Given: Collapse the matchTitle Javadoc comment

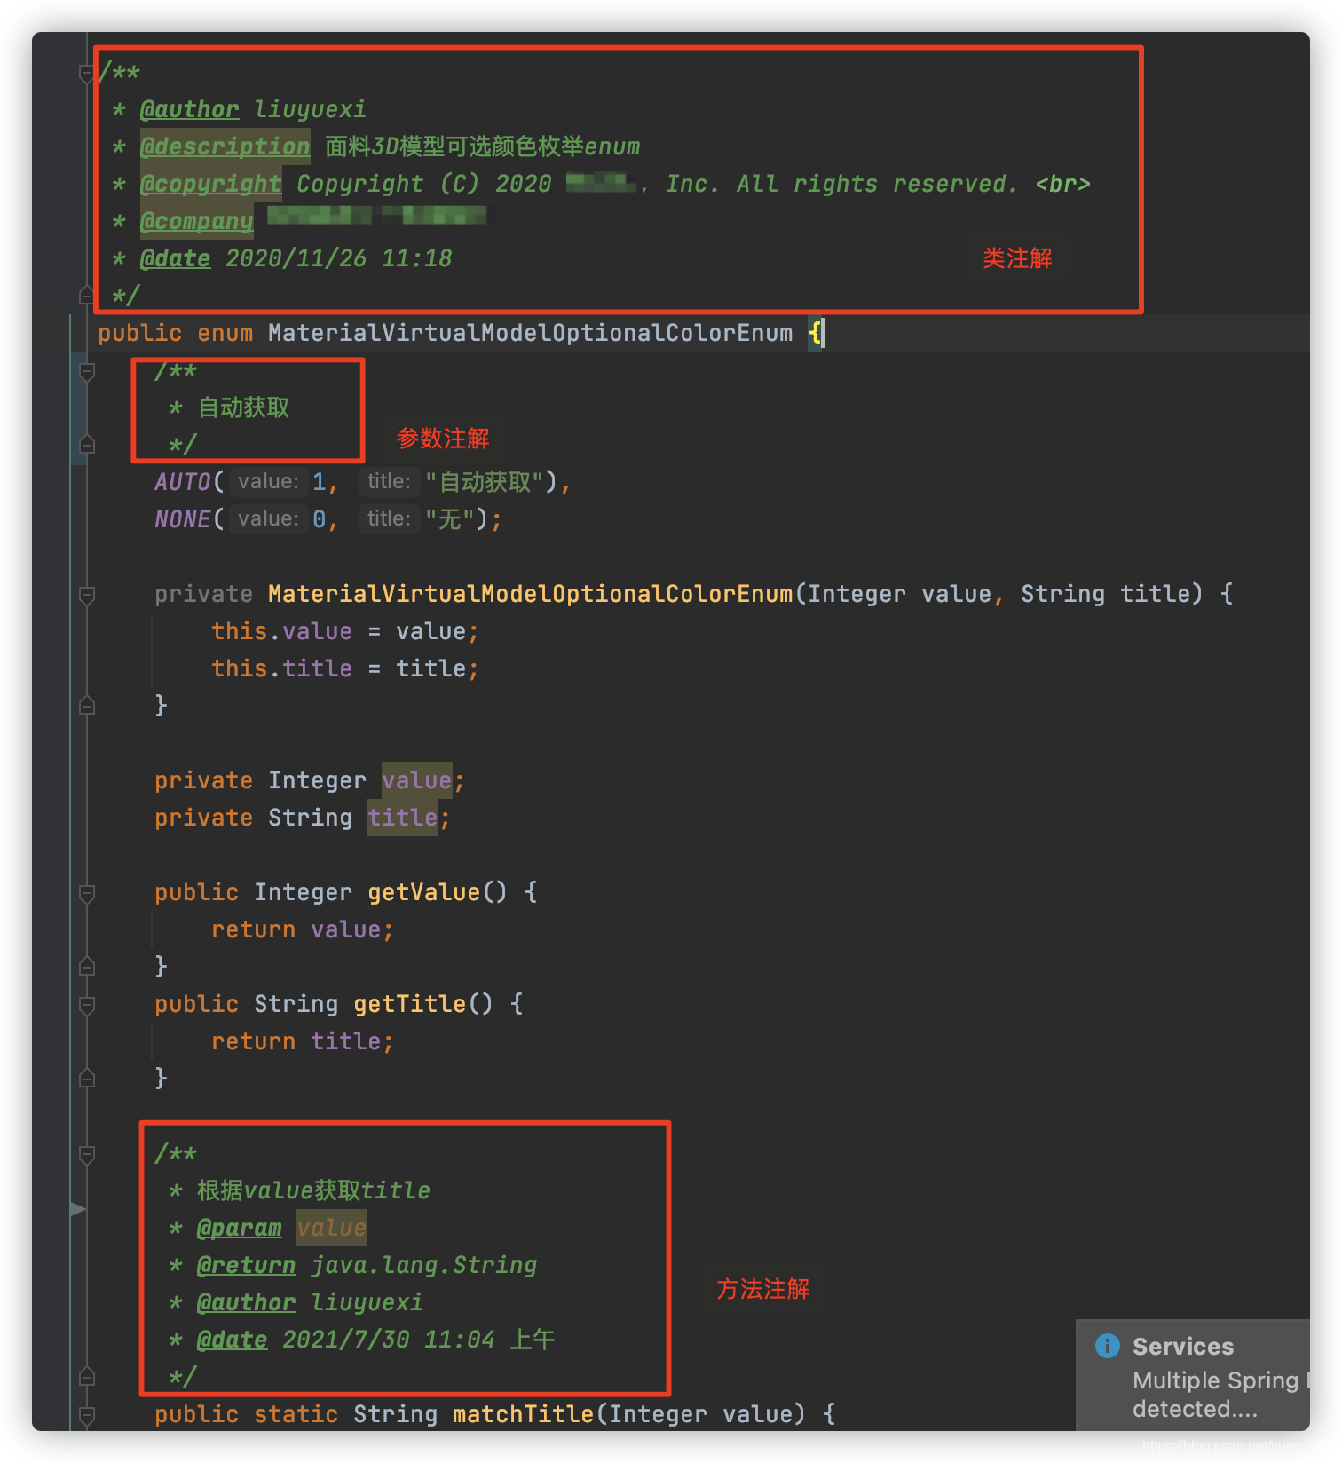Looking at the screenshot, I should (87, 1154).
